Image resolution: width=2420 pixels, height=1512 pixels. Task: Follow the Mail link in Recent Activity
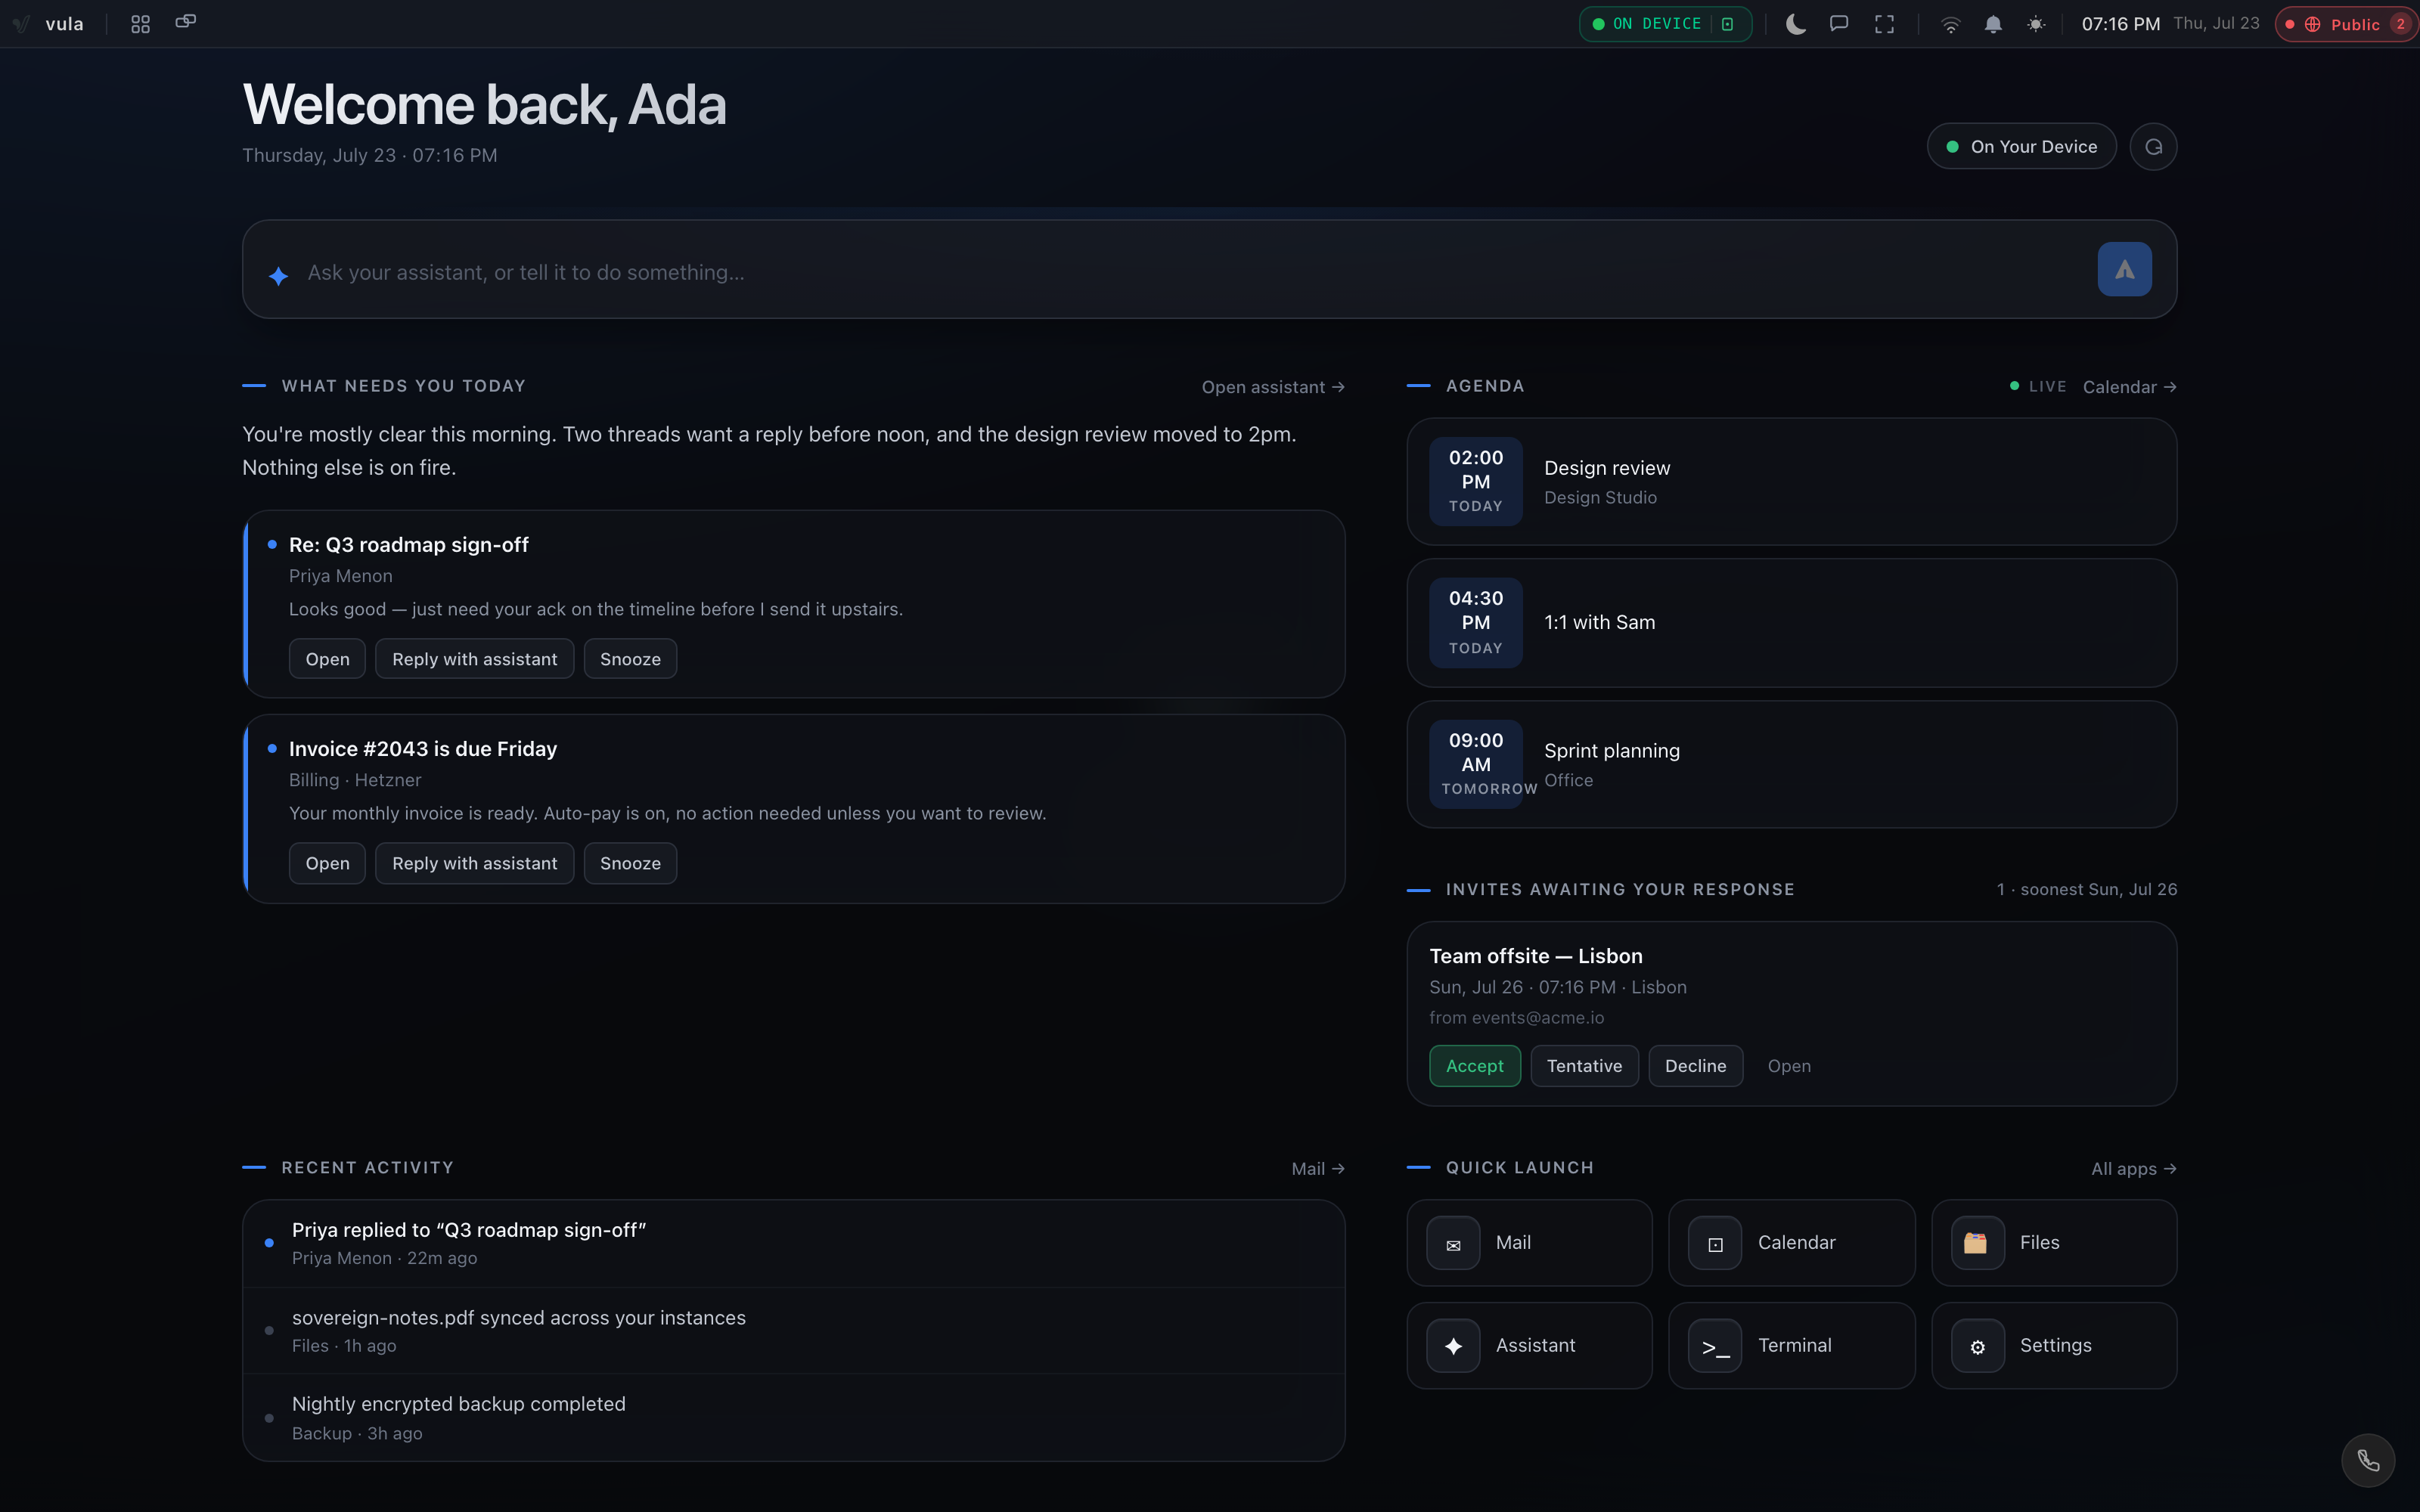(x=1317, y=1169)
